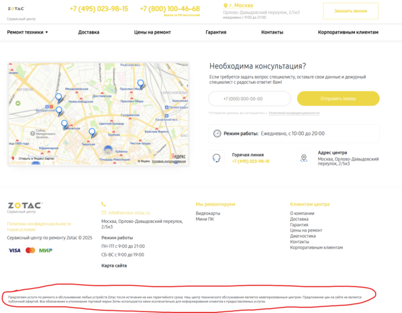Viewport: 402px width, 313px height.
Task: Click the large ZOTAC footer logo
Action: coord(25,206)
